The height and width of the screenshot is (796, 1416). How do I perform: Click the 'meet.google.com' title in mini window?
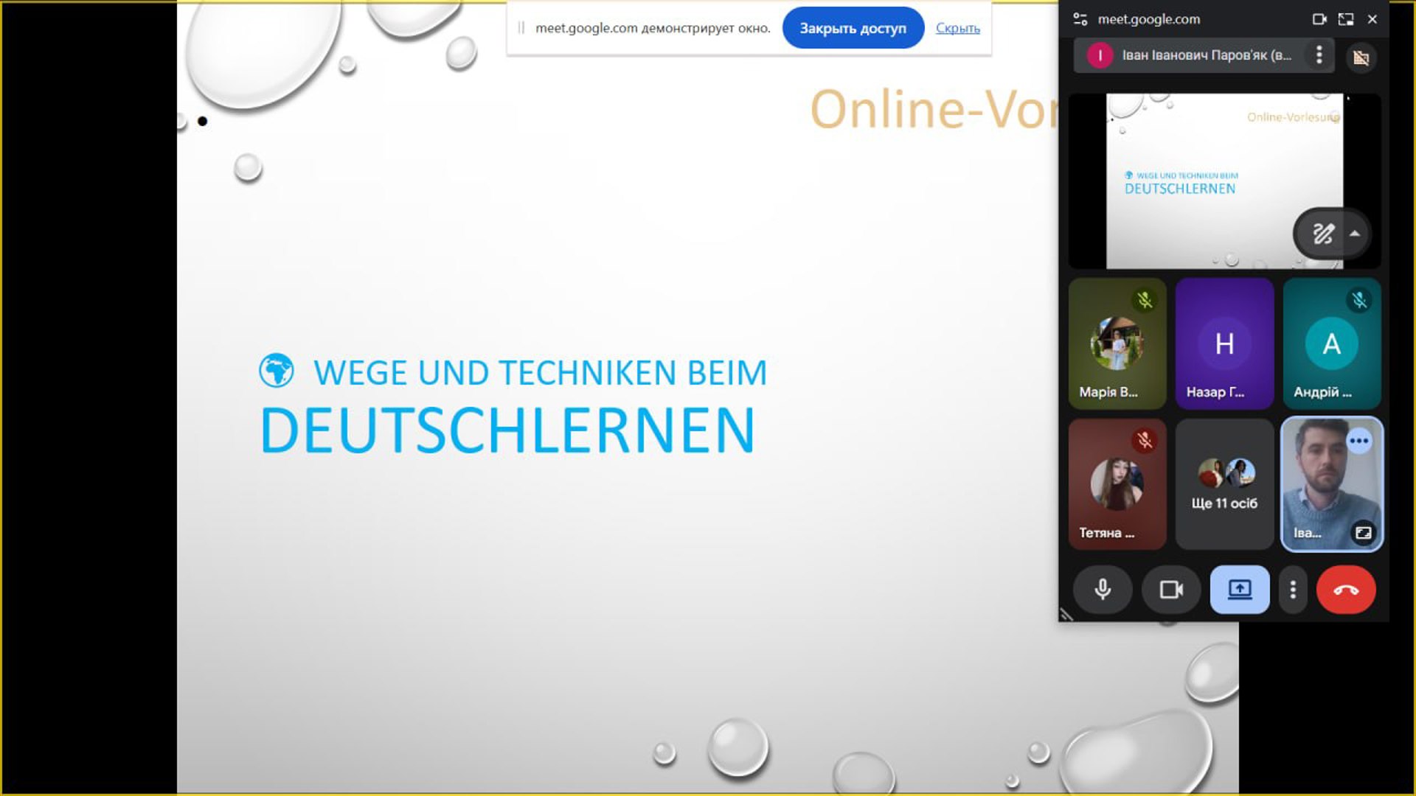click(1148, 19)
